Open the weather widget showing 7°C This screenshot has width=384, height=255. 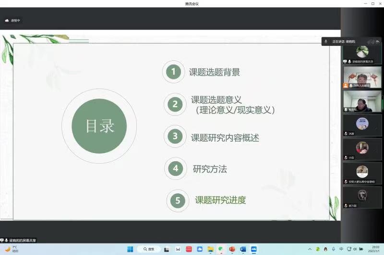(12, 249)
